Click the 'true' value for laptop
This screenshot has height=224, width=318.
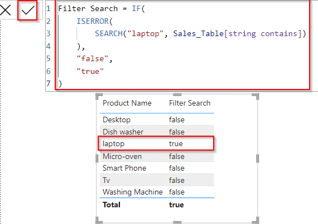click(x=176, y=144)
